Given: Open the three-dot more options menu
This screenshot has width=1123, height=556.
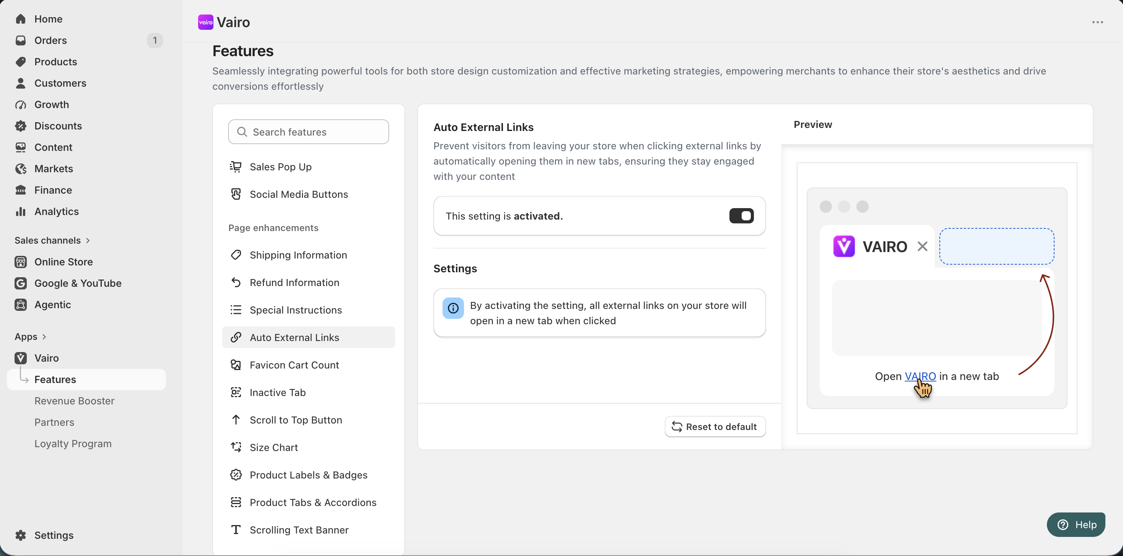Looking at the screenshot, I should point(1097,22).
